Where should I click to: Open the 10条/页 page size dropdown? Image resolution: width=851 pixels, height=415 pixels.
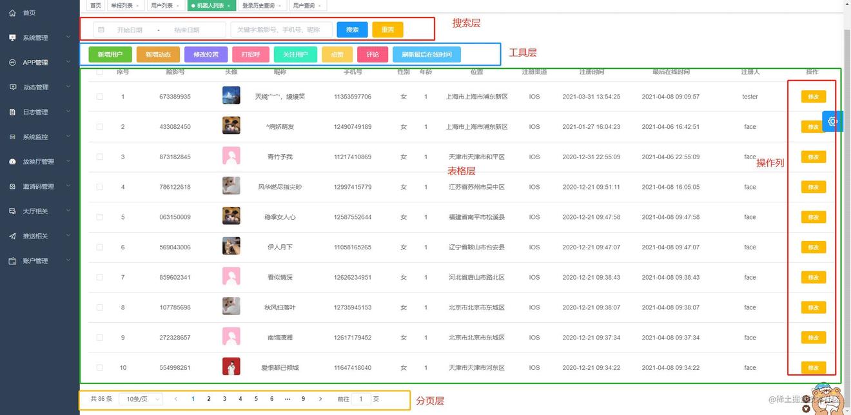141,400
